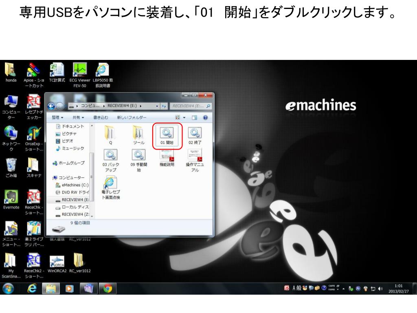Launch ECG Viewer FEV-50 icon
The height and width of the screenshot is (313, 417).
(80, 75)
